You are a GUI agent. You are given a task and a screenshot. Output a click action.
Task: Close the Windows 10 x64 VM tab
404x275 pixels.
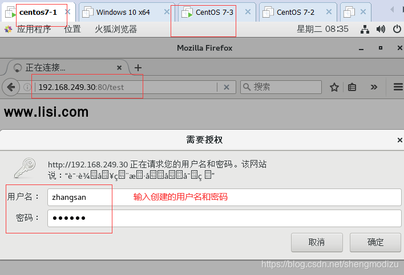point(167,12)
